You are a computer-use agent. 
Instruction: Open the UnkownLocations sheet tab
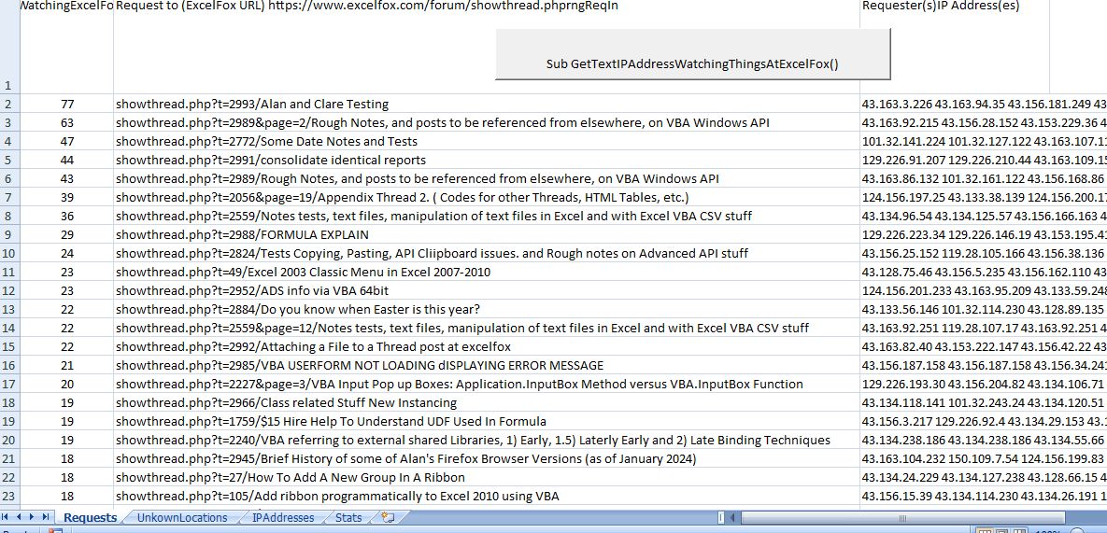(182, 517)
